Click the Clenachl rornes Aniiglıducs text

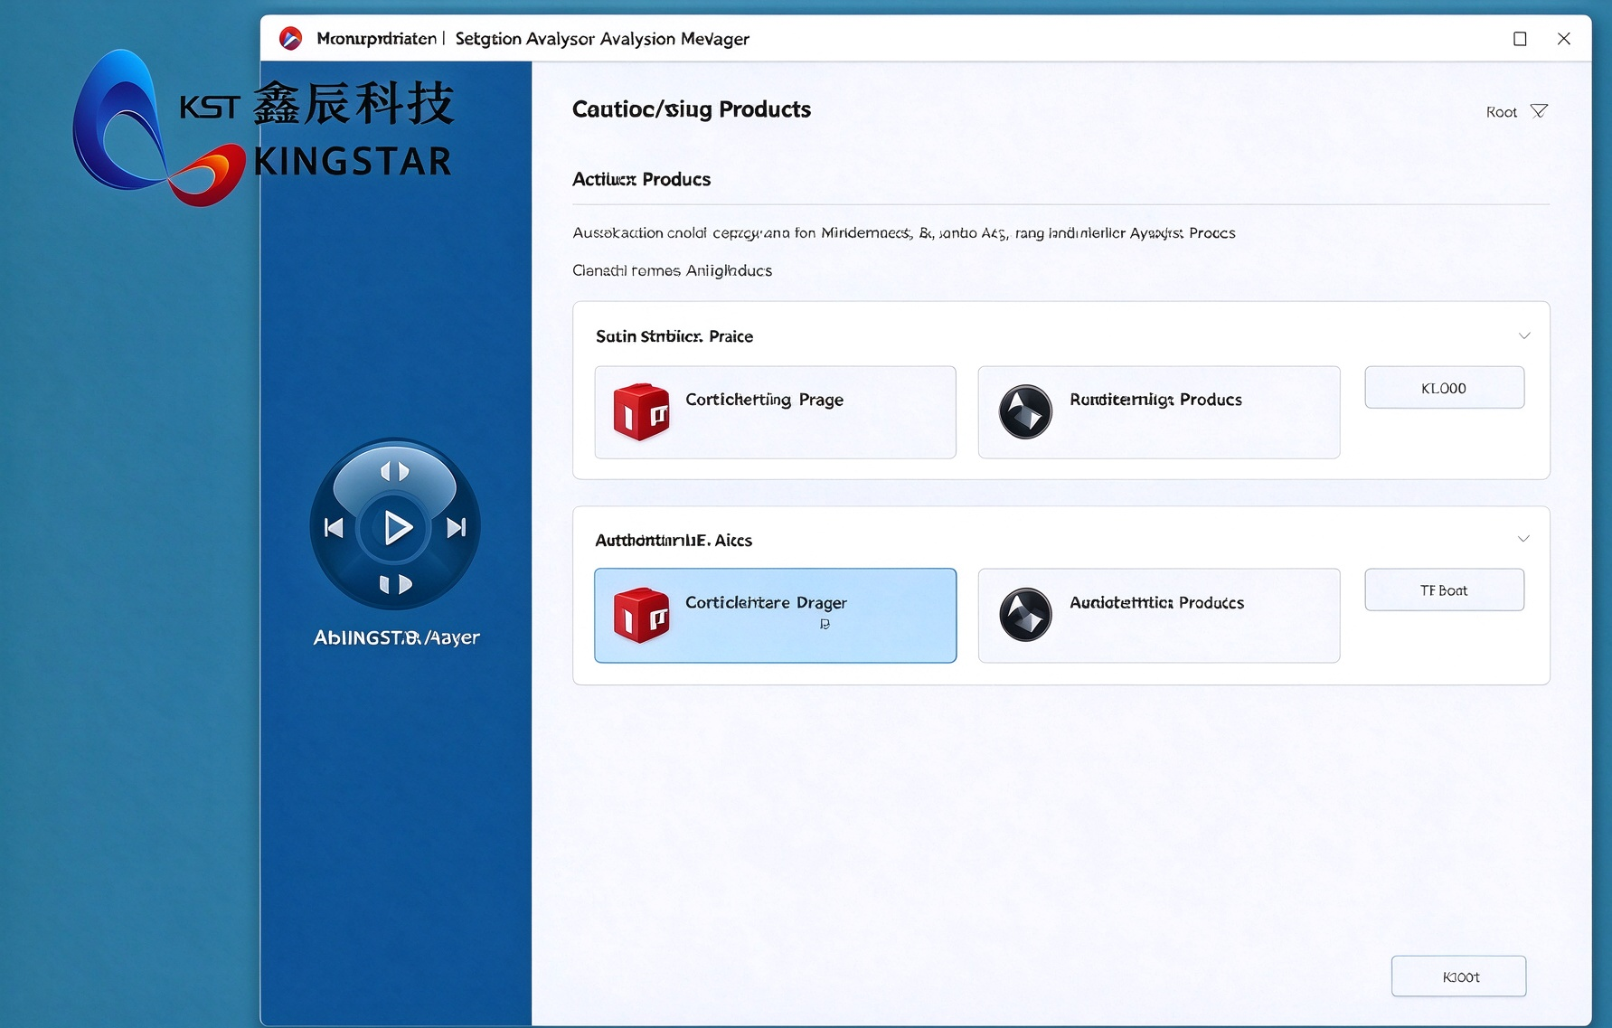pyautogui.click(x=672, y=270)
